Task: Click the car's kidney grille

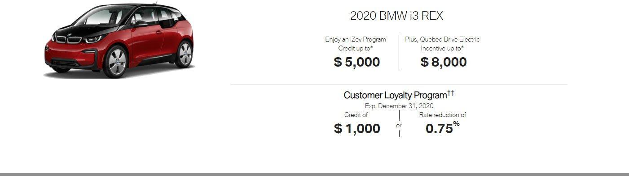Action: pos(68,40)
